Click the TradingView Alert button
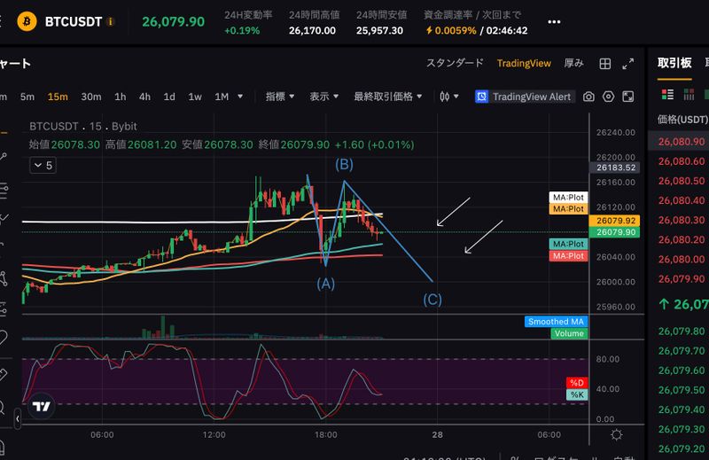 coord(524,97)
